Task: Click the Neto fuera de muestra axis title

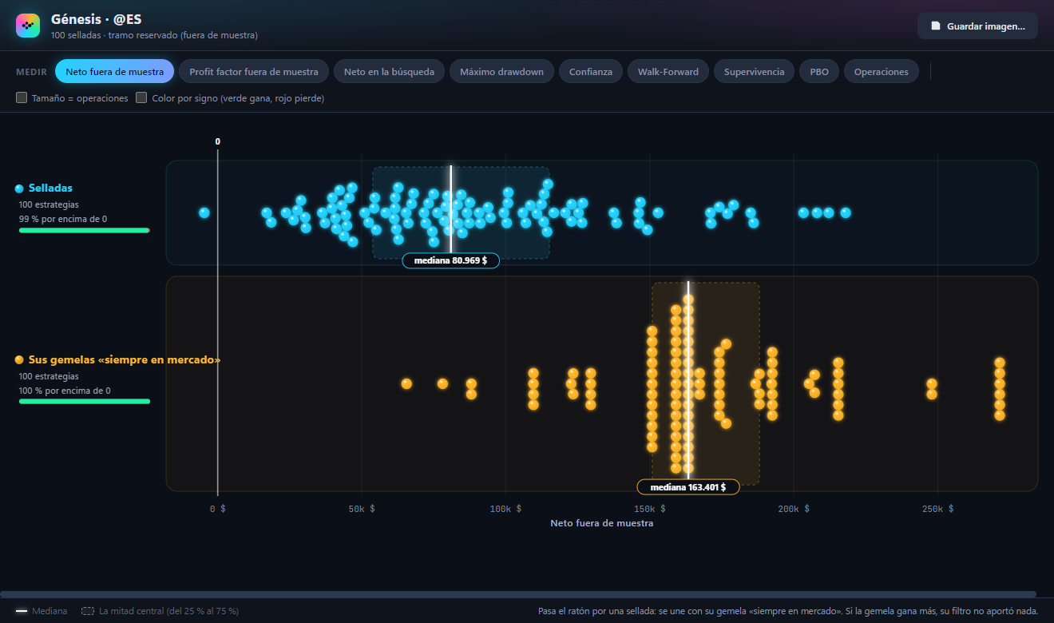Action: click(602, 523)
